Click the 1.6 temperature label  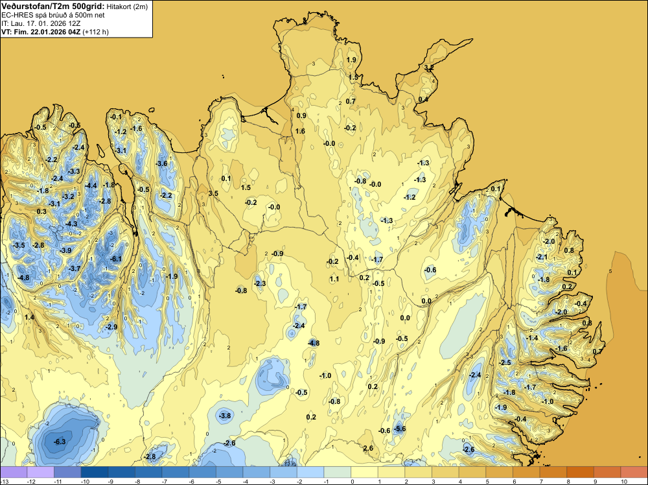(300, 131)
